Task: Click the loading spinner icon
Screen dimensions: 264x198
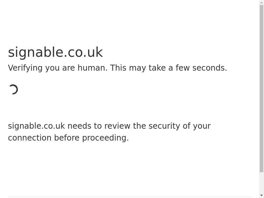Action: click(x=13, y=89)
